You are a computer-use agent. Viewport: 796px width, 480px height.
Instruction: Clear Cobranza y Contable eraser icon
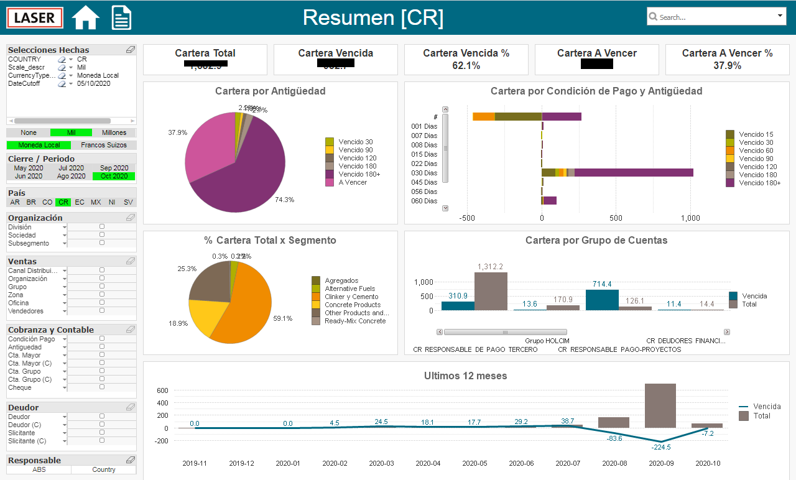(130, 330)
